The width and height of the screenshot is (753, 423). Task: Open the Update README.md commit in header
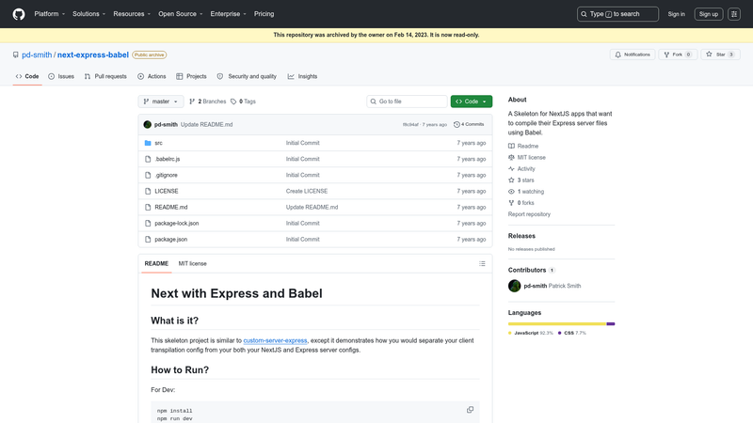206,124
